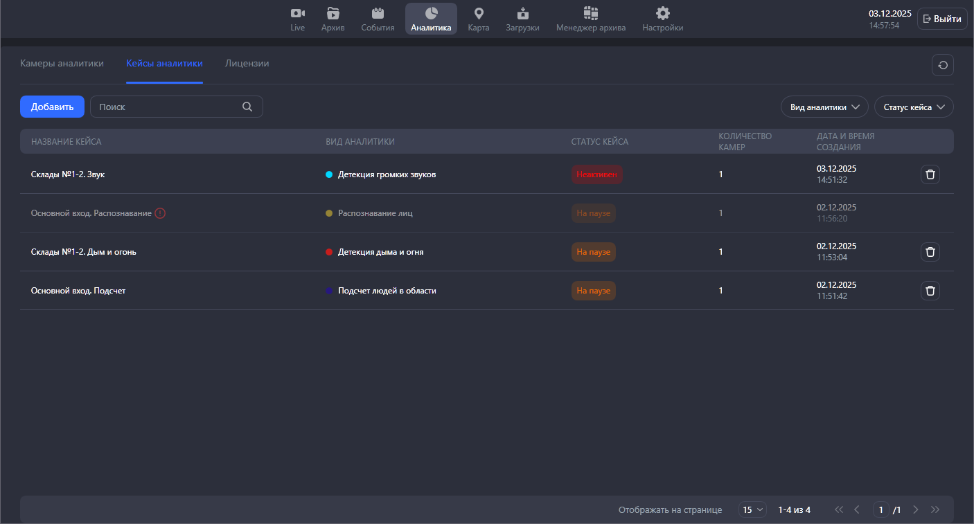Open the Карта map view
The image size is (974, 524).
click(478, 19)
